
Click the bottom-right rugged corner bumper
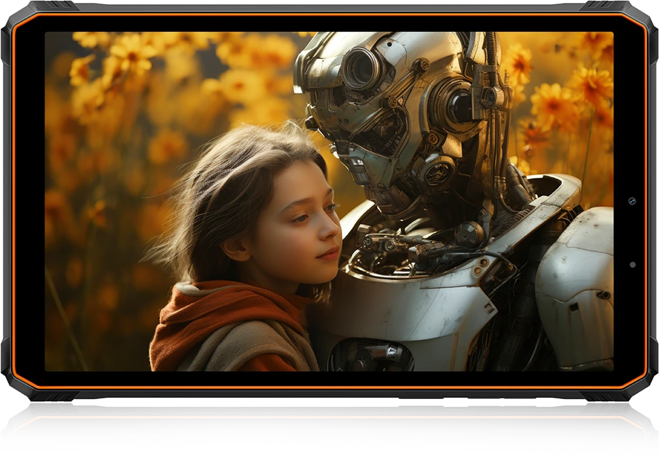coord(642,384)
